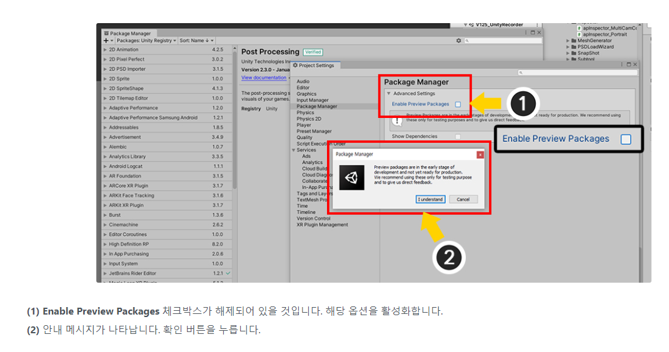Select the In App Purchasing package
This screenshot has width=669, height=352.
(168, 254)
